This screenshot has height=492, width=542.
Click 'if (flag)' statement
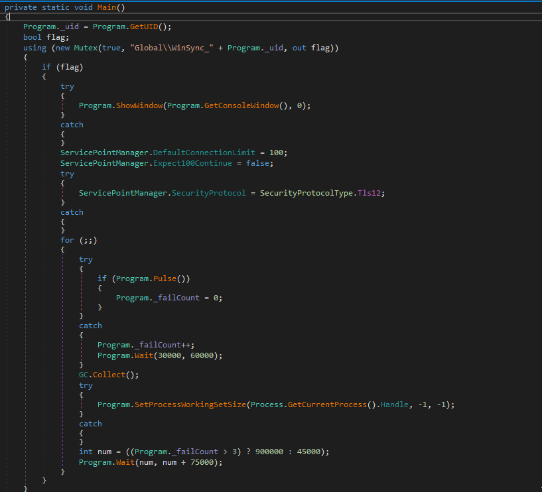point(62,67)
